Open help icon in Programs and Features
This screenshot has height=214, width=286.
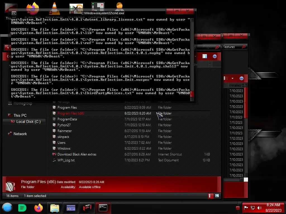[242, 78]
